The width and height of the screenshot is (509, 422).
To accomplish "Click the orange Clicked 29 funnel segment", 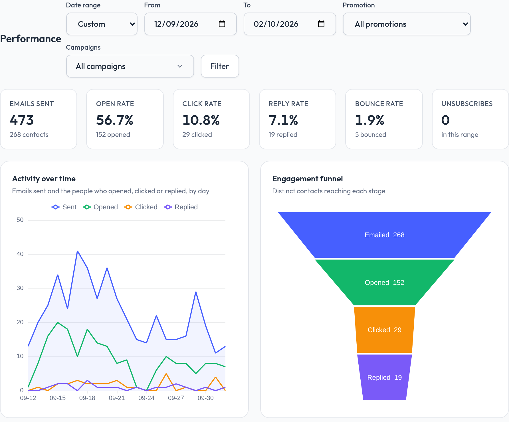I will 385,330.
